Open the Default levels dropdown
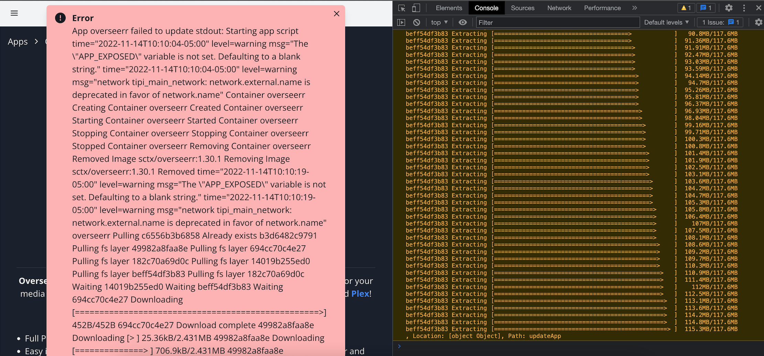Screen dimensions: 764x356 666,22
